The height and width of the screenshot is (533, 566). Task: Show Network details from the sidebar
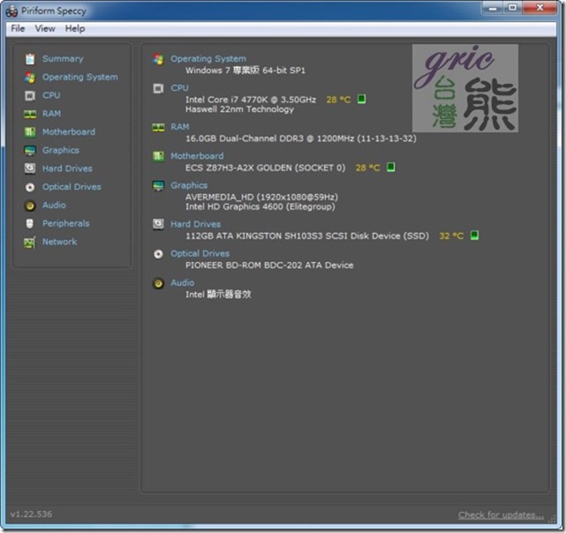point(59,242)
